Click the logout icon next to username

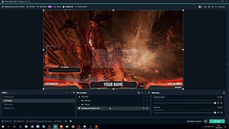216,7
